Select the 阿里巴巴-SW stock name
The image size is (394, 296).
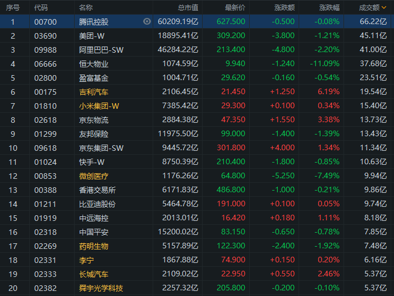[100, 49]
